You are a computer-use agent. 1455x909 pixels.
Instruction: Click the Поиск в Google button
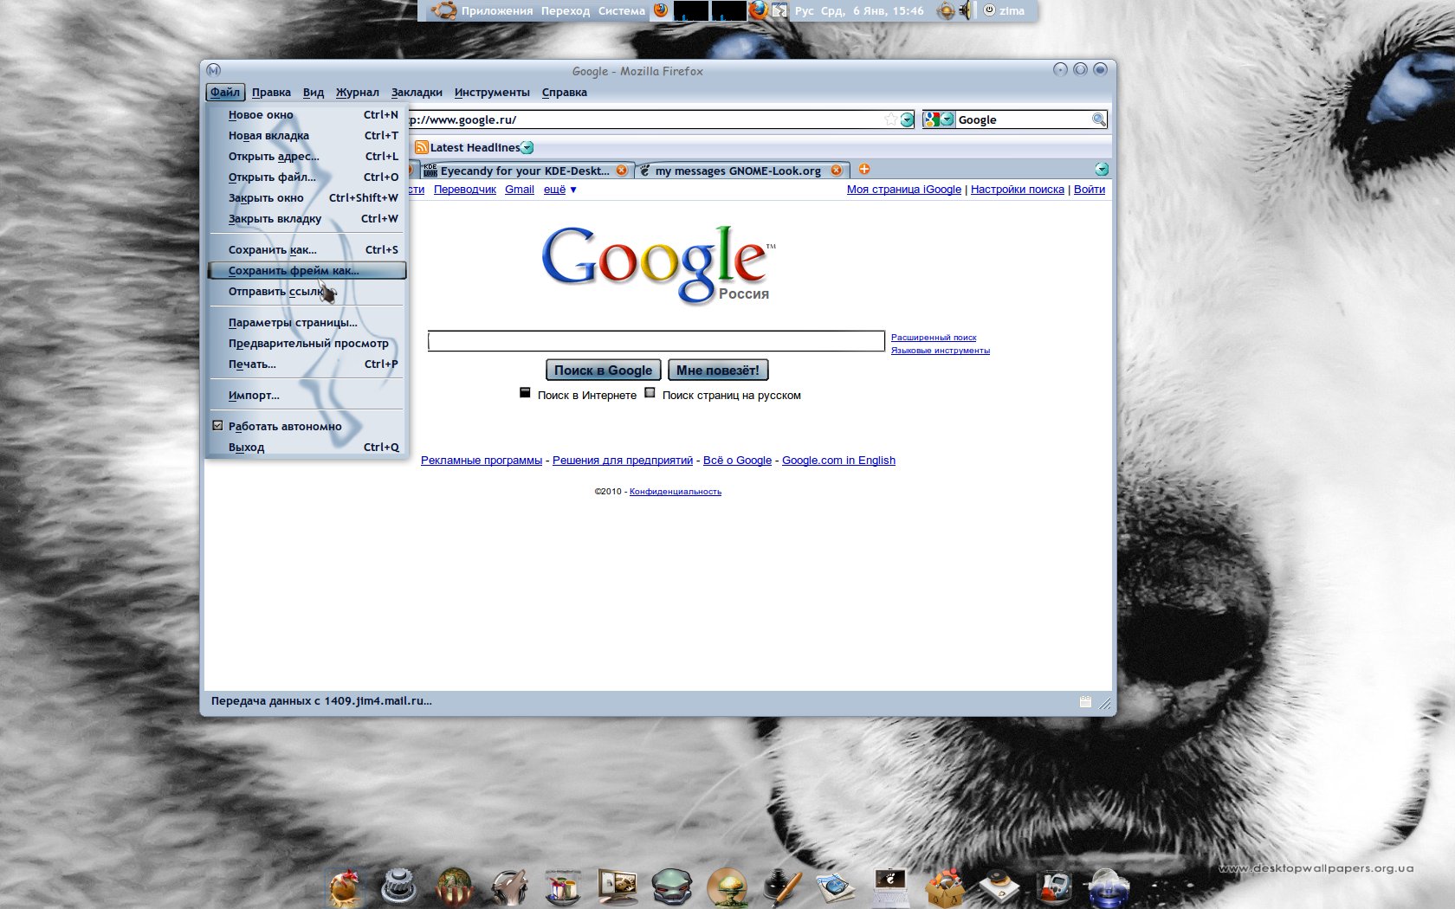coord(604,370)
